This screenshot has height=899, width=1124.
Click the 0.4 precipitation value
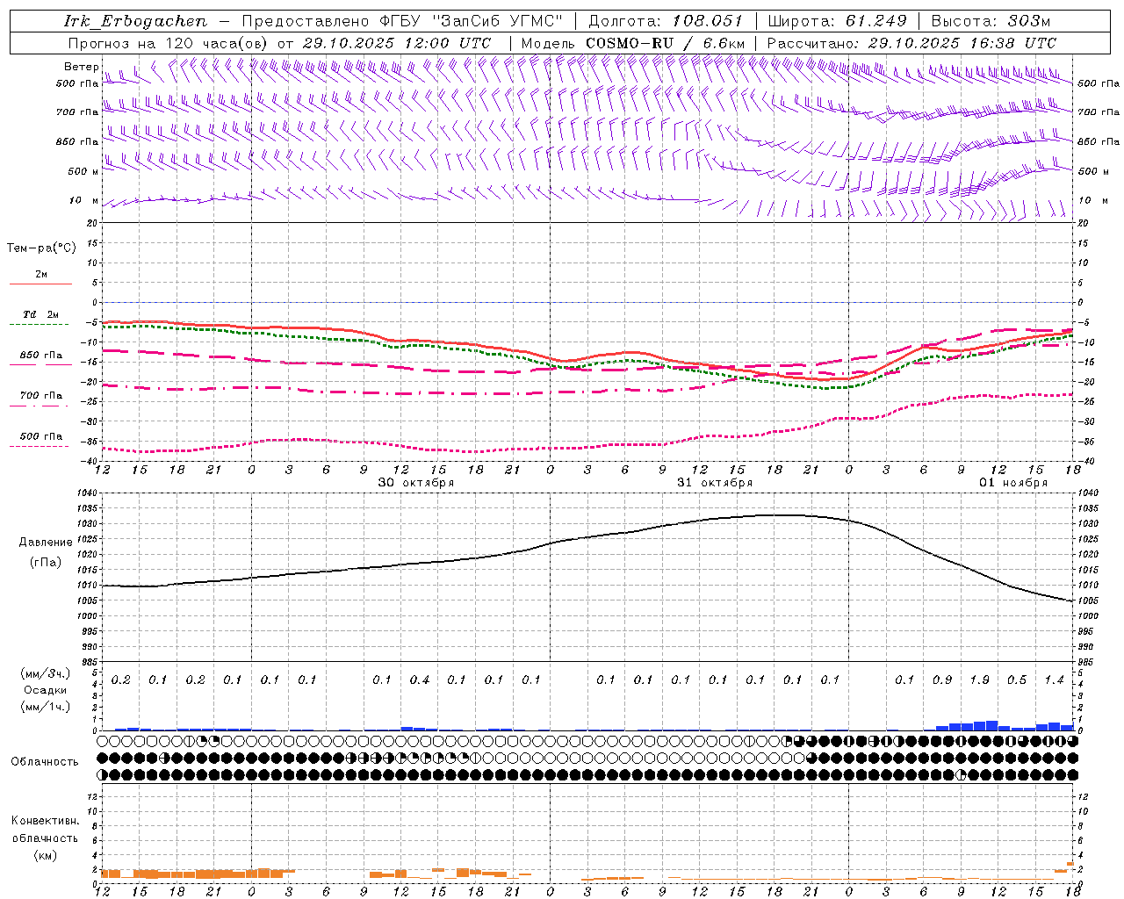coord(420,680)
